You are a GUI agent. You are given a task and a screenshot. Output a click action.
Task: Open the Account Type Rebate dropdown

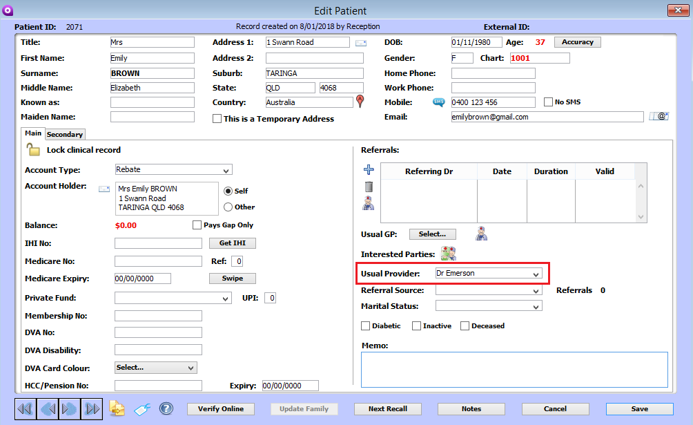(173, 169)
